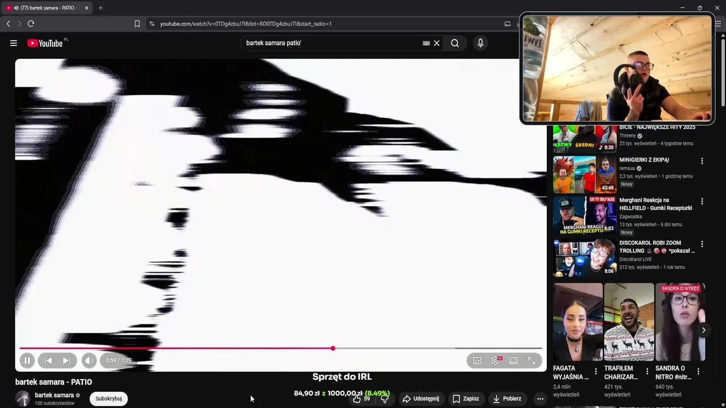This screenshot has height=408, width=726.
Task: Open the Merghani Reakcja na HELLFIELD video title
Action: pyautogui.click(x=656, y=204)
